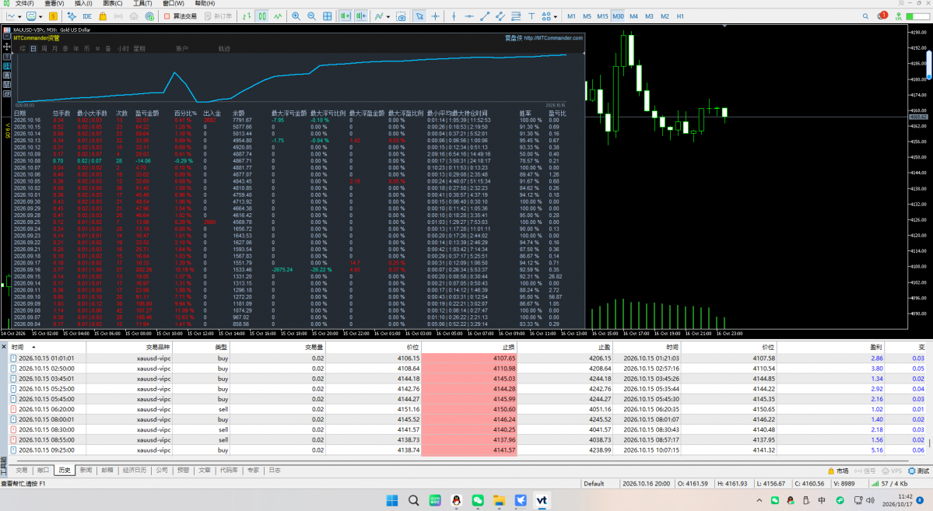Switch to the 历史 history tab
The width and height of the screenshot is (933, 511).
[65, 470]
